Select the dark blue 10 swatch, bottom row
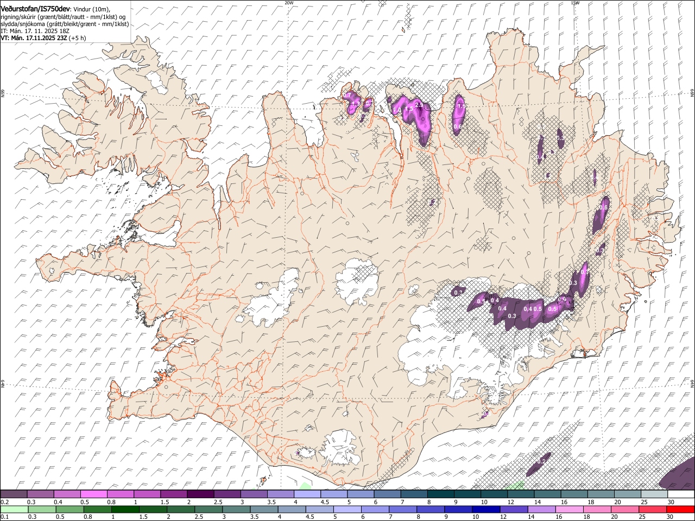Screen dimensions: 695x521 click(486, 510)
